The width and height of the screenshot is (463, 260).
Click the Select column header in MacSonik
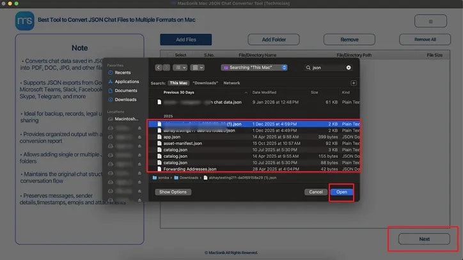pyautogui.click(x=180, y=55)
